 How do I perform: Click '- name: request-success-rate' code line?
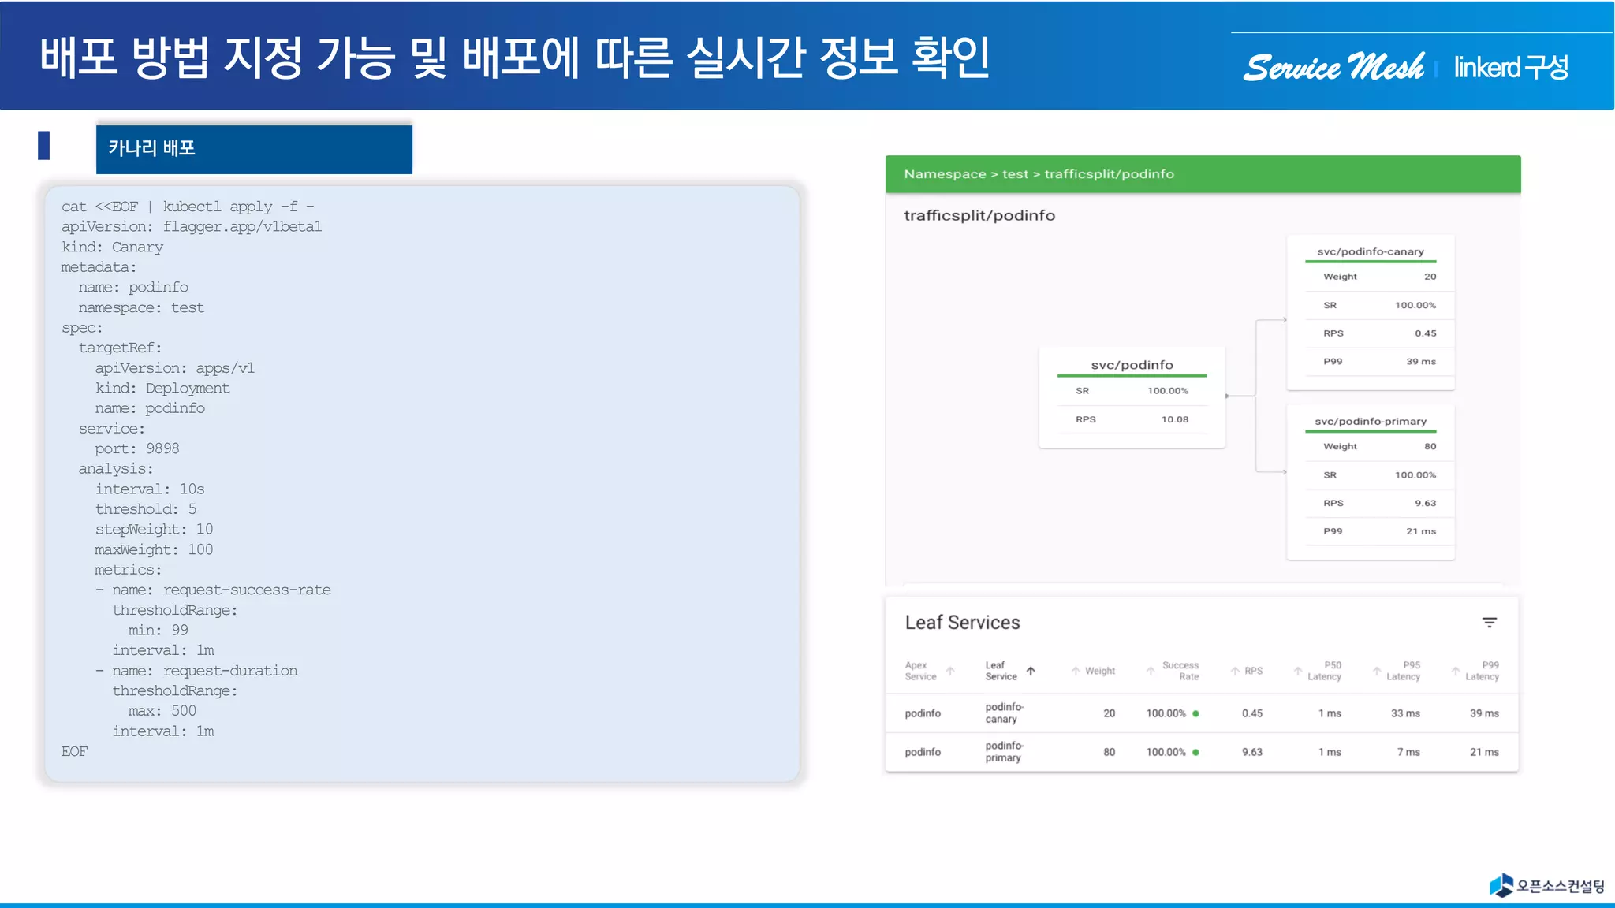click(213, 590)
